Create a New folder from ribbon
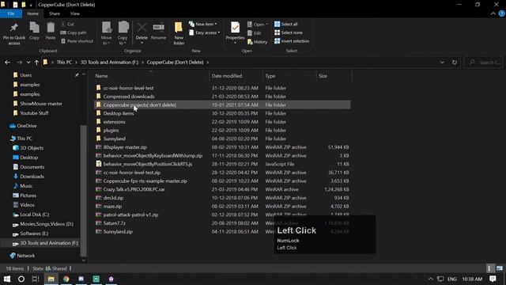The image size is (506, 285). click(x=179, y=33)
